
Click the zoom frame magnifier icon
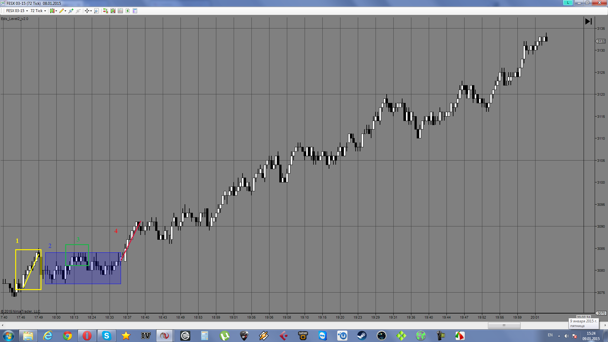pos(97,11)
